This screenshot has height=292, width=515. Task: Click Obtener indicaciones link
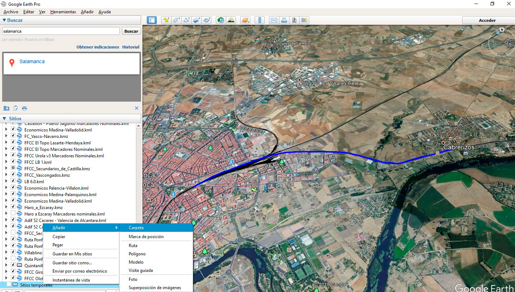(x=98, y=47)
